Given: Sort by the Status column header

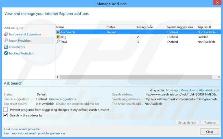Looking at the screenshot, I should tap(111, 27).
